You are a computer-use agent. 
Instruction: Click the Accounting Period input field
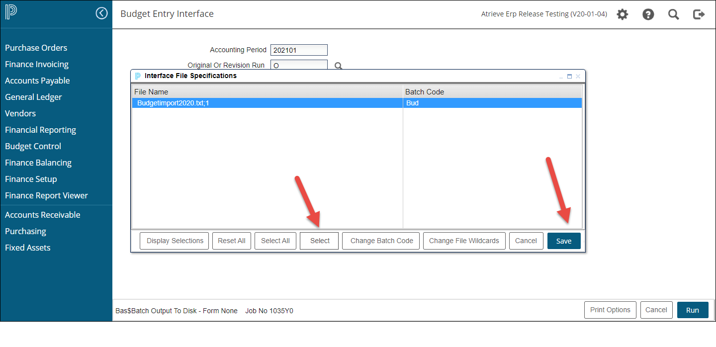[x=299, y=50]
